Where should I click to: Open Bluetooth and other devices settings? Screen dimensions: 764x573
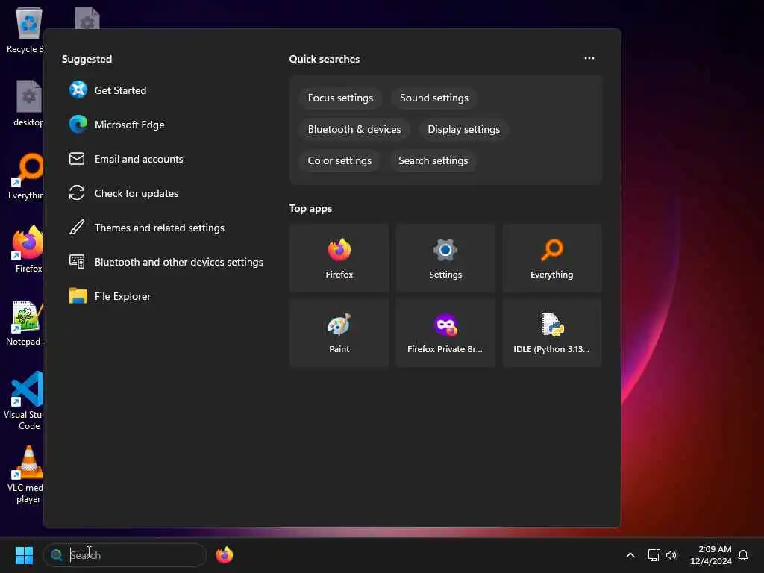[x=166, y=262]
